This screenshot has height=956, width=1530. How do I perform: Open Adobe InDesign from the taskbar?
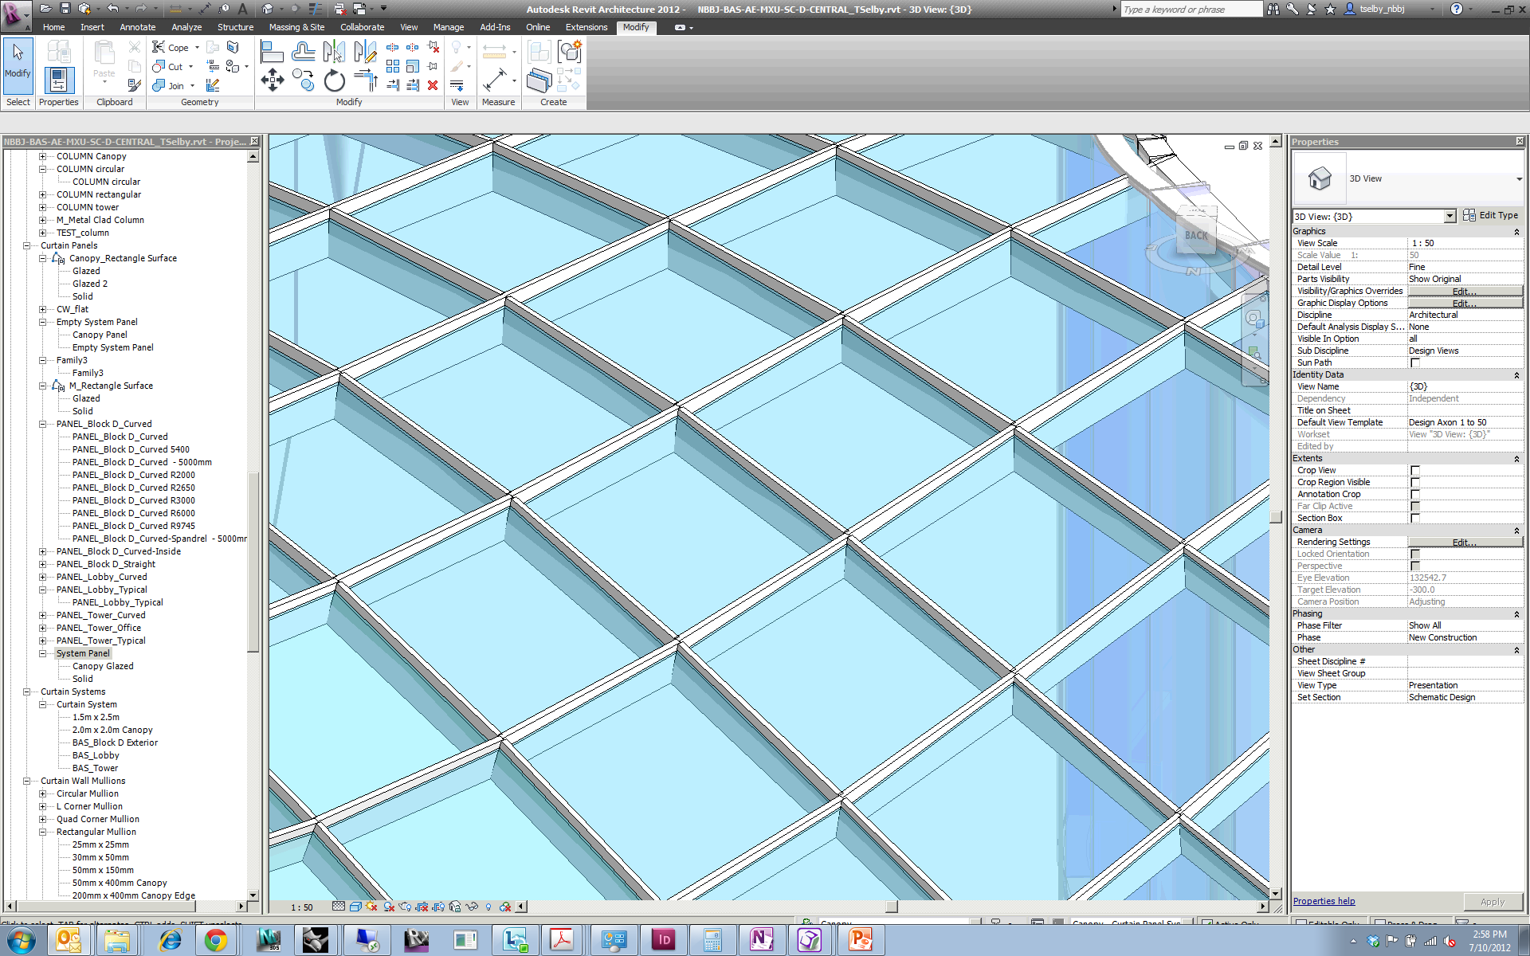coord(663,940)
